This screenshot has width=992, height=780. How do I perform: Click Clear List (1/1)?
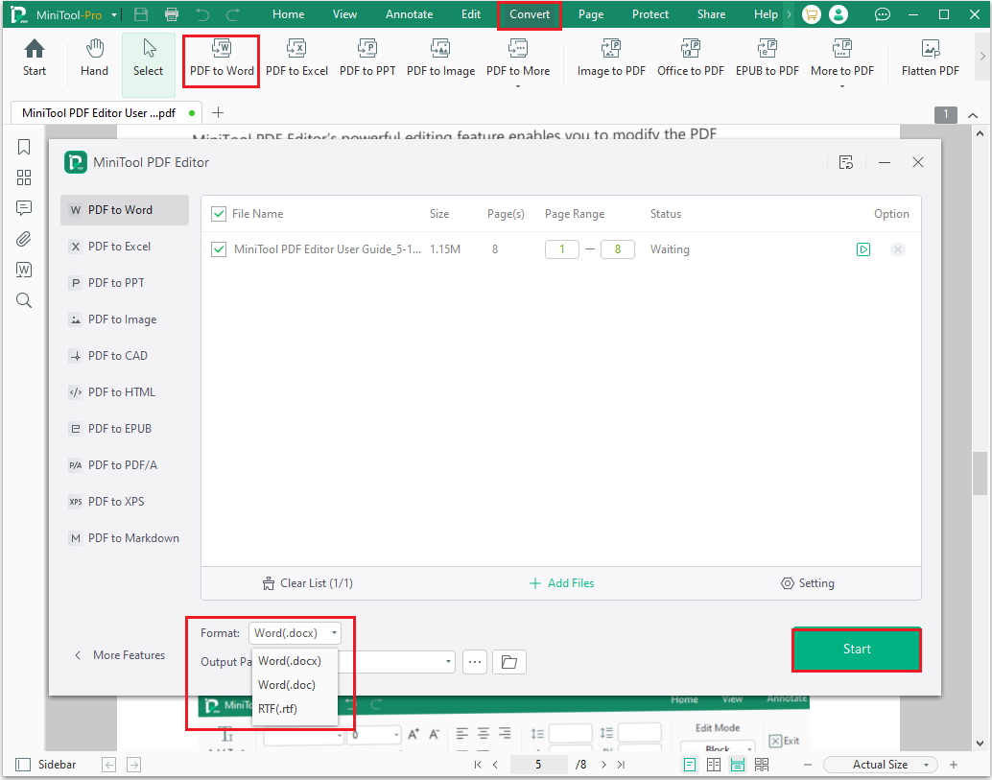(x=308, y=583)
